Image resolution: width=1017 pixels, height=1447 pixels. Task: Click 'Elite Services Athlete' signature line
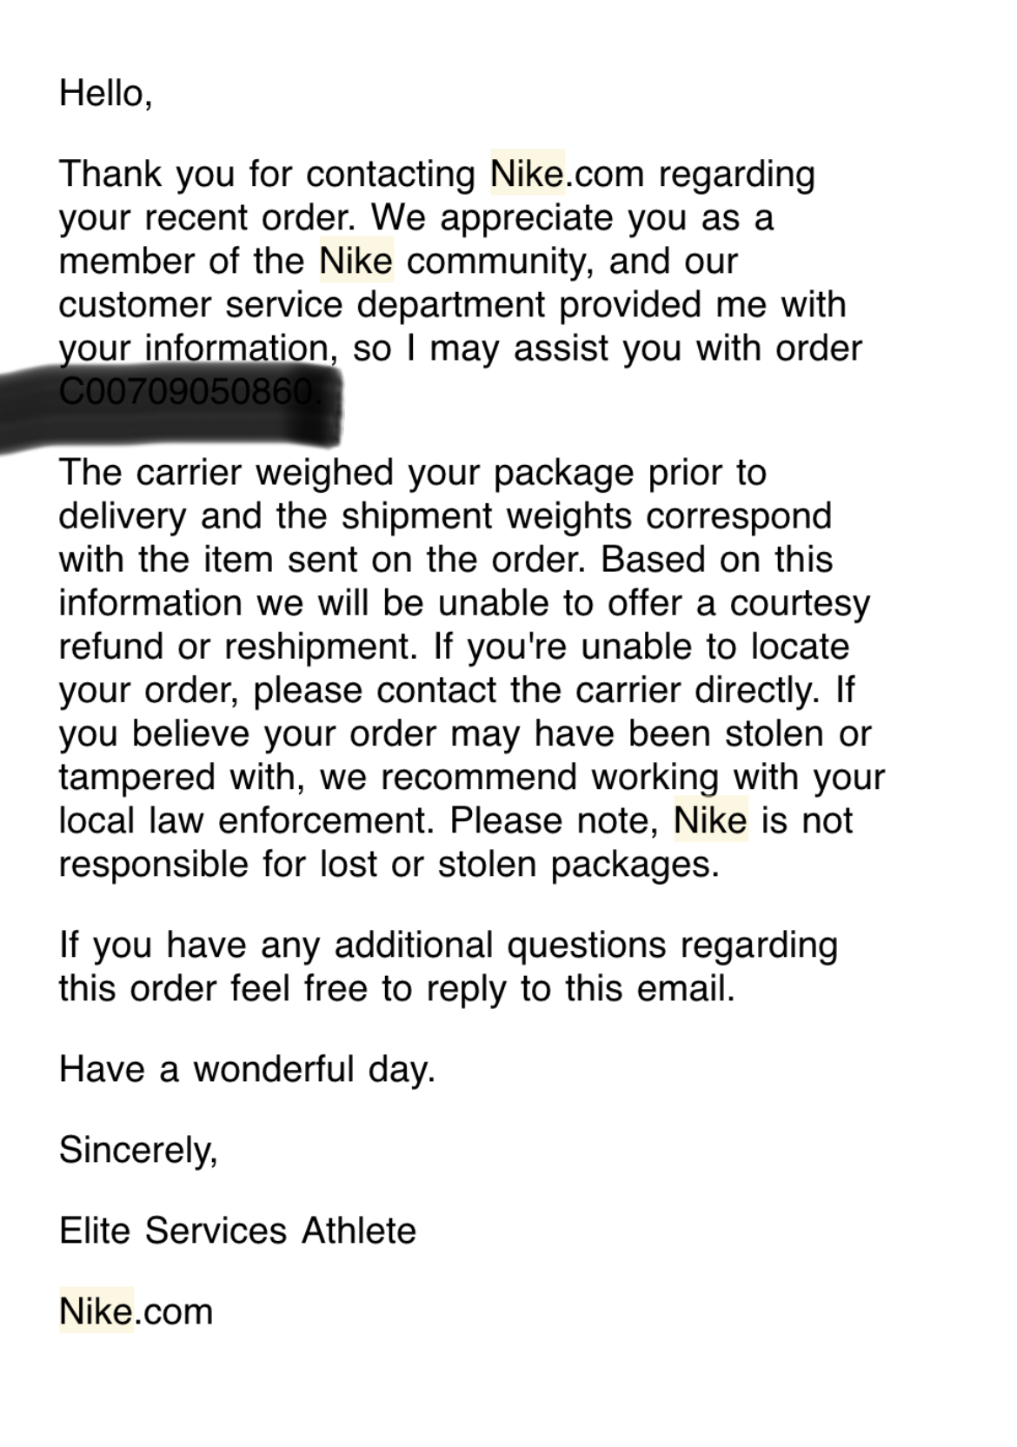[237, 1231]
